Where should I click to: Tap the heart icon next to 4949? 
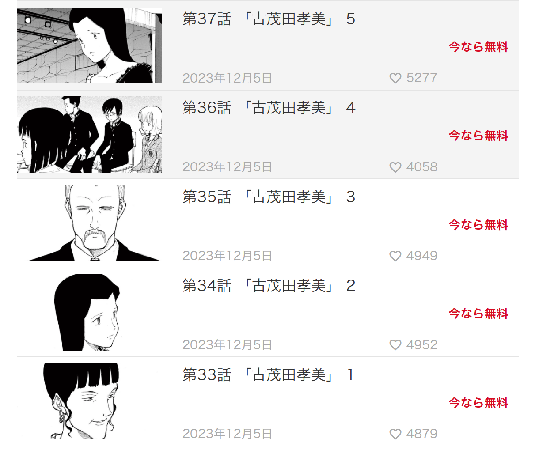tap(395, 256)
